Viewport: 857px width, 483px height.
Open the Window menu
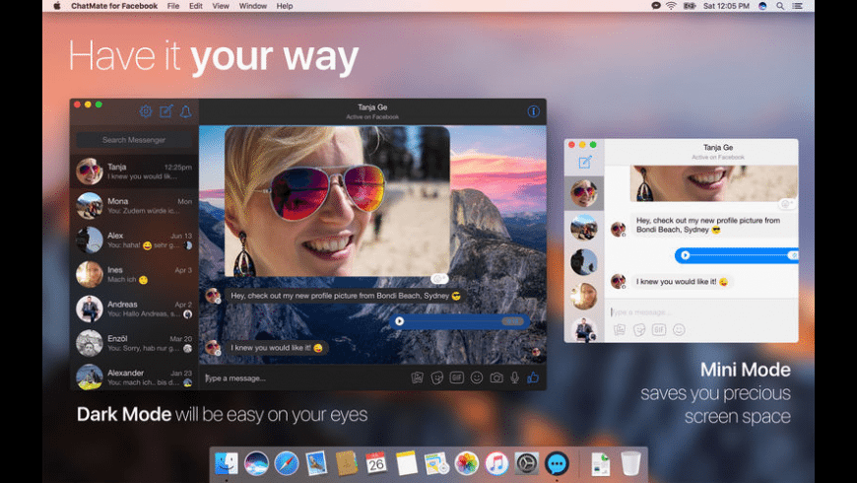pos(253,6)
